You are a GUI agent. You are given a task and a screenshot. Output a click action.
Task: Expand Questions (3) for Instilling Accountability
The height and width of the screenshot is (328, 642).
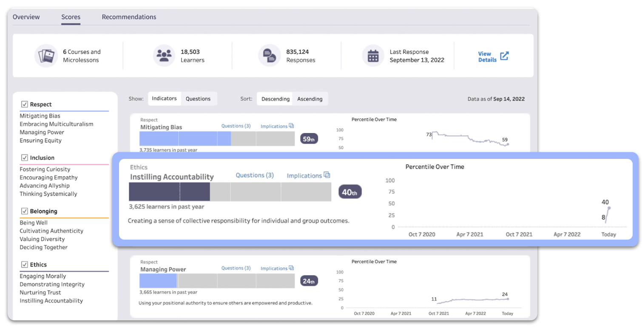click(x=255, y=175)
